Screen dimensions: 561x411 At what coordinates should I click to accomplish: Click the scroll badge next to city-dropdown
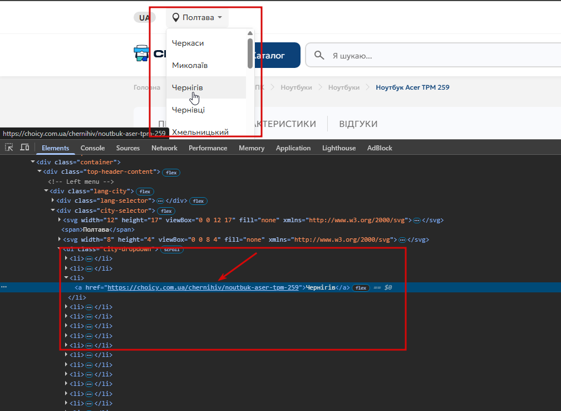pos(172,249)
